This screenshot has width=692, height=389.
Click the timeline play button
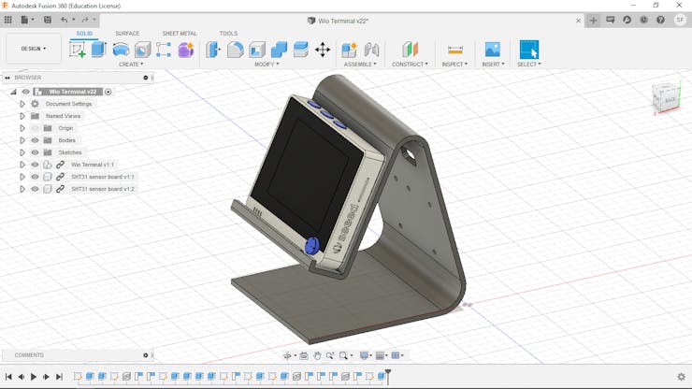[34, 377]
